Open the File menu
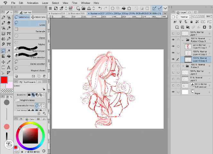213x154 pixels. (13, 3)
